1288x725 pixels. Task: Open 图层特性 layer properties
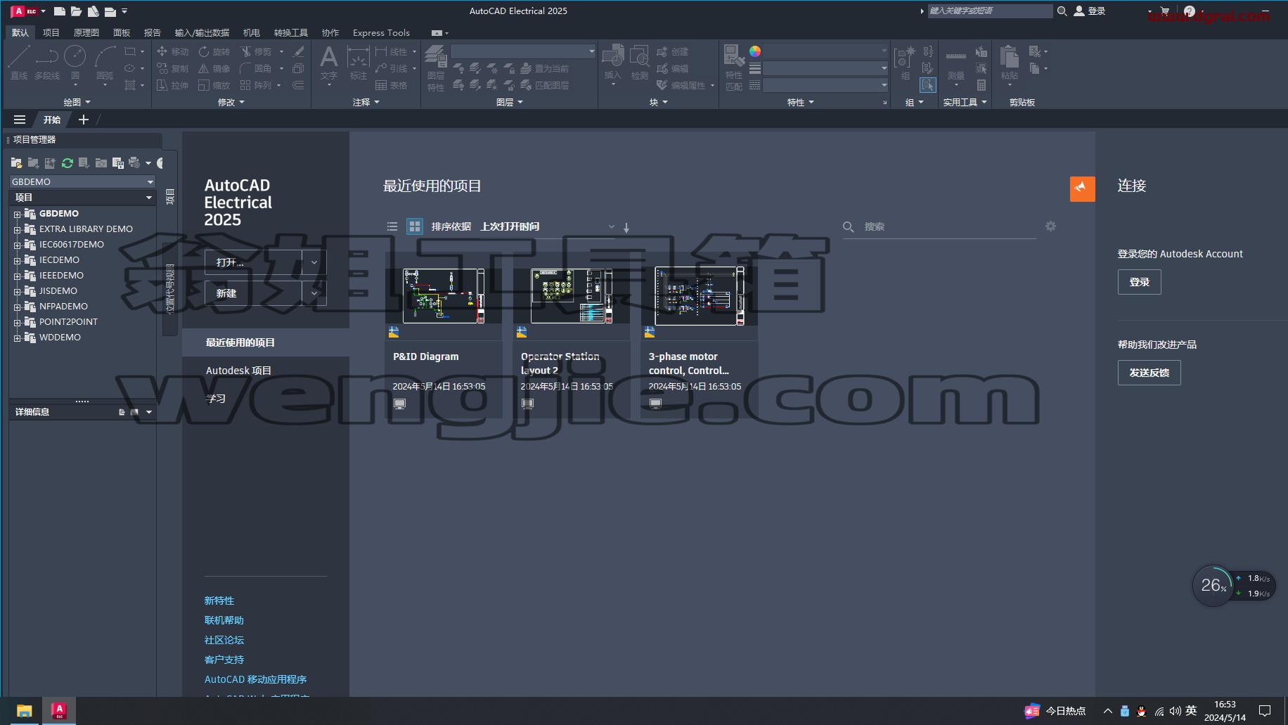[436, 68]
